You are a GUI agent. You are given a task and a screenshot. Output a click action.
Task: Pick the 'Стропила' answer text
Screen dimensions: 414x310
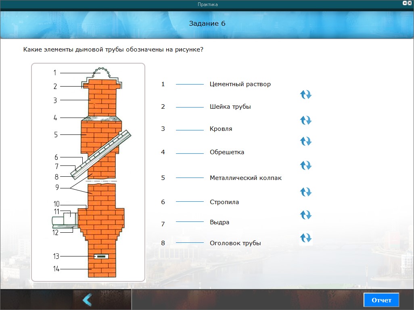tap(224, 202)
